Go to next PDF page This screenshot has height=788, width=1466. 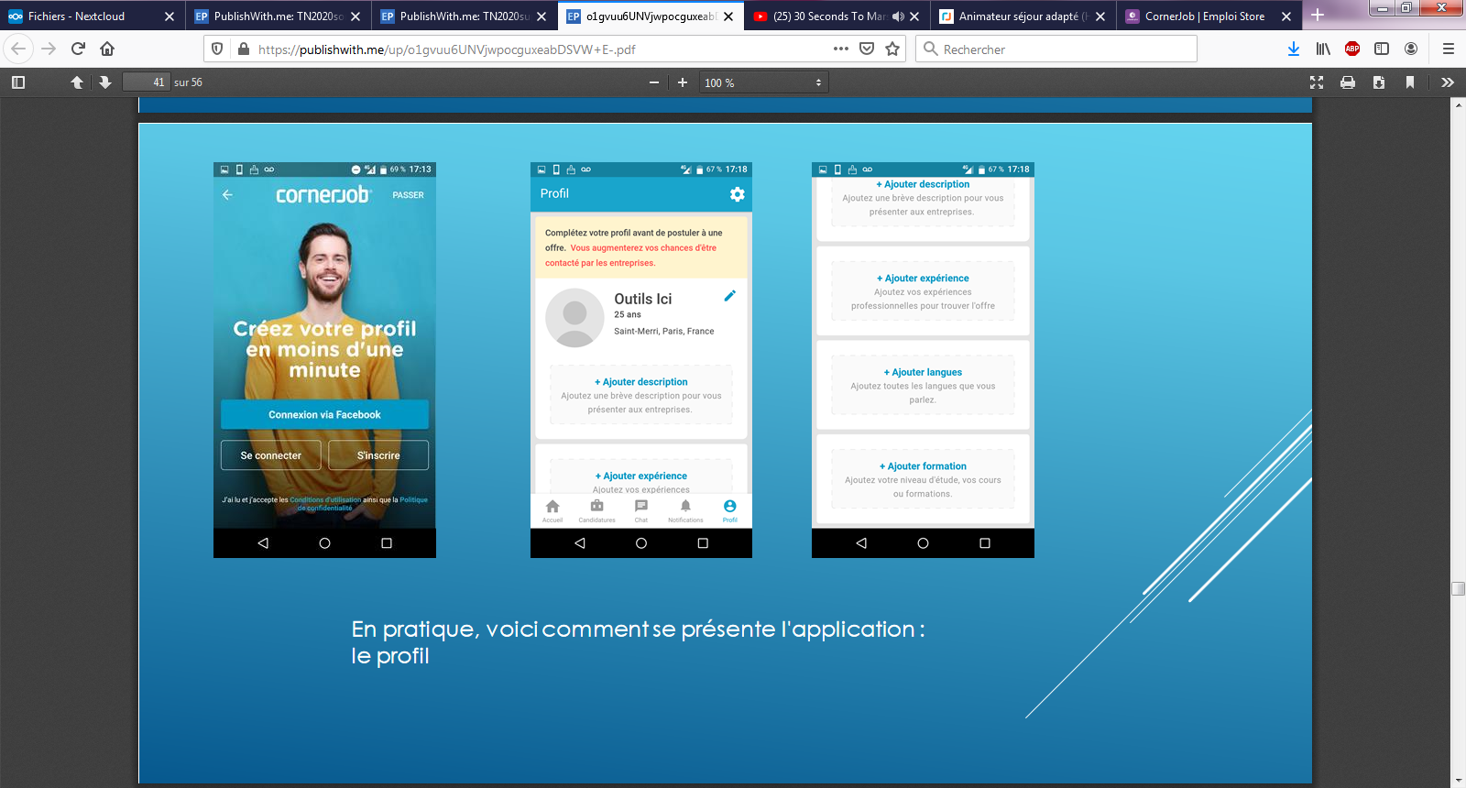pos(105,82)
